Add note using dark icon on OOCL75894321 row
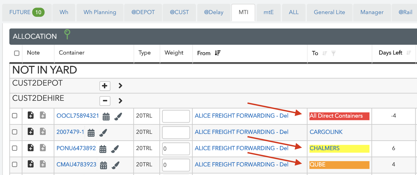 (31, 116)
